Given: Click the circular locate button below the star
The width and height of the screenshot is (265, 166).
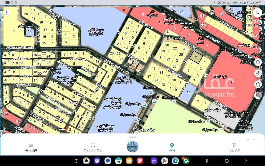Looking at the screenshot, I should pyautogui.click(x=258, y=95).
